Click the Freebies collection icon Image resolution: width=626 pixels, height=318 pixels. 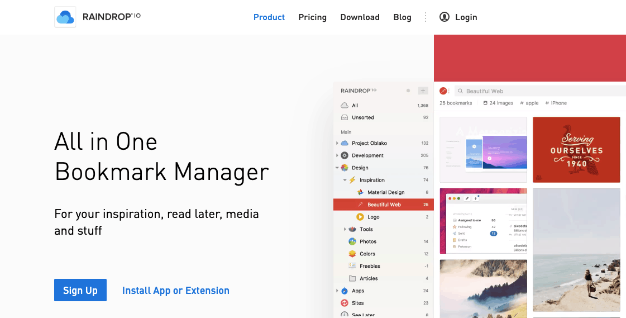pos(352,266)
